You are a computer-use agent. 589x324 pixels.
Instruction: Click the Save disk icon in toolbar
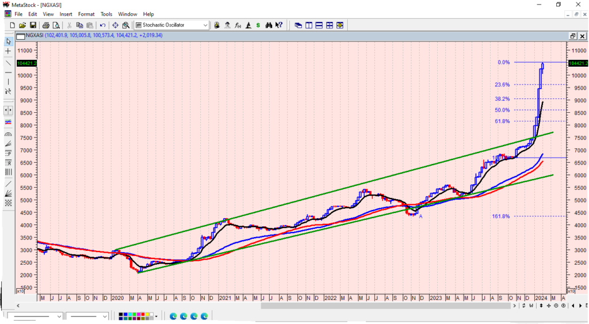click(x=33, y=25)
